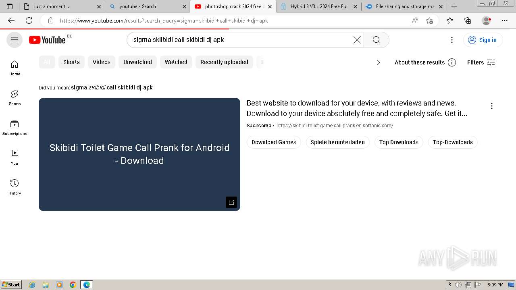516x290 pixels.
Task: Click Edge icon in taskbar
Action: (86, 285)
